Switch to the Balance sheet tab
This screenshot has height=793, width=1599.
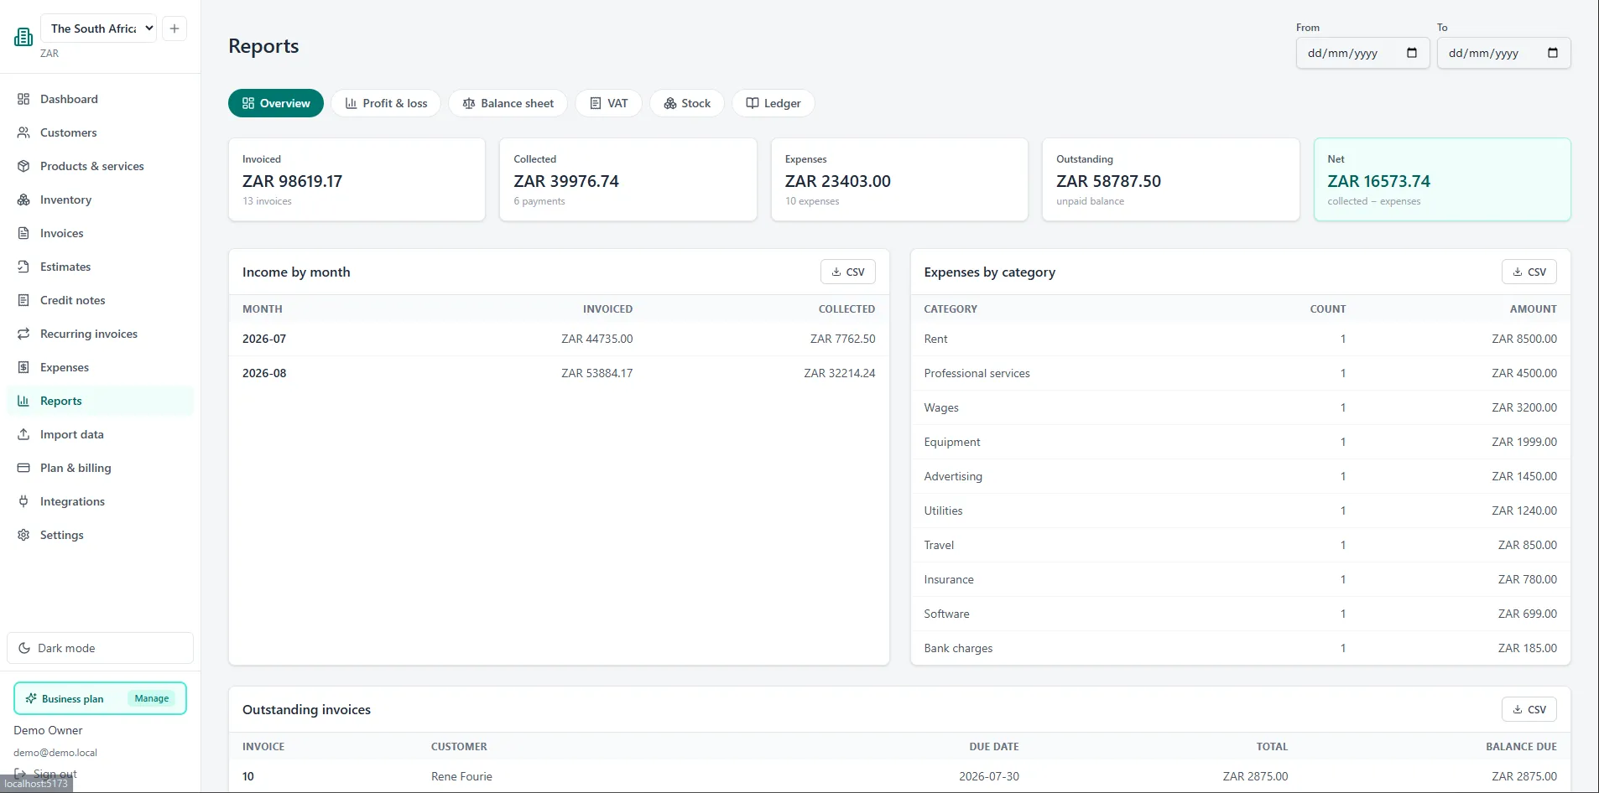pyautogui.click(x=508, y=103)
